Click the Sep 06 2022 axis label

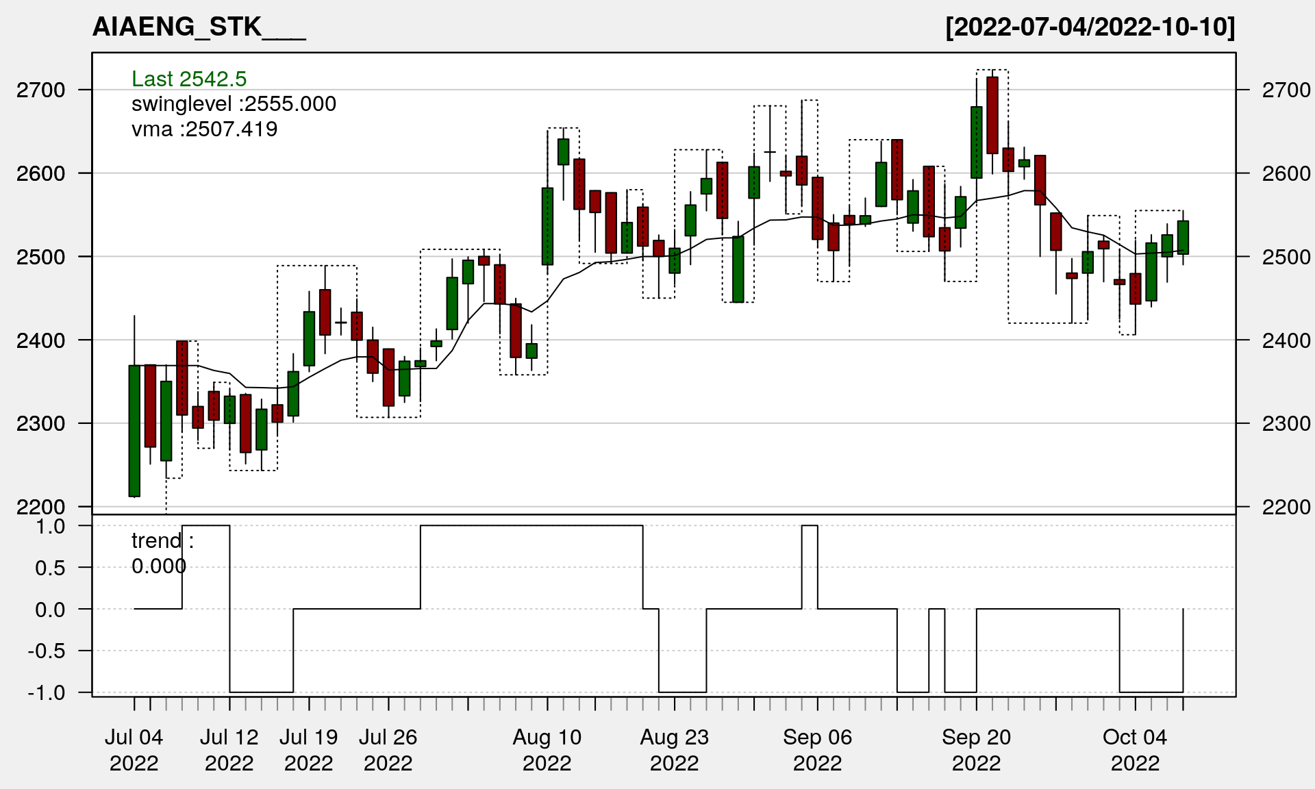818,750
